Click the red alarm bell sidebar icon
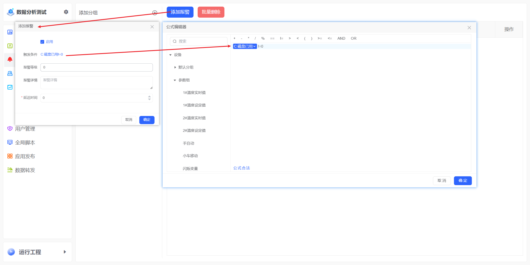Screen dimensions: 530x265 pyautogui.click(x=10, y=60)
